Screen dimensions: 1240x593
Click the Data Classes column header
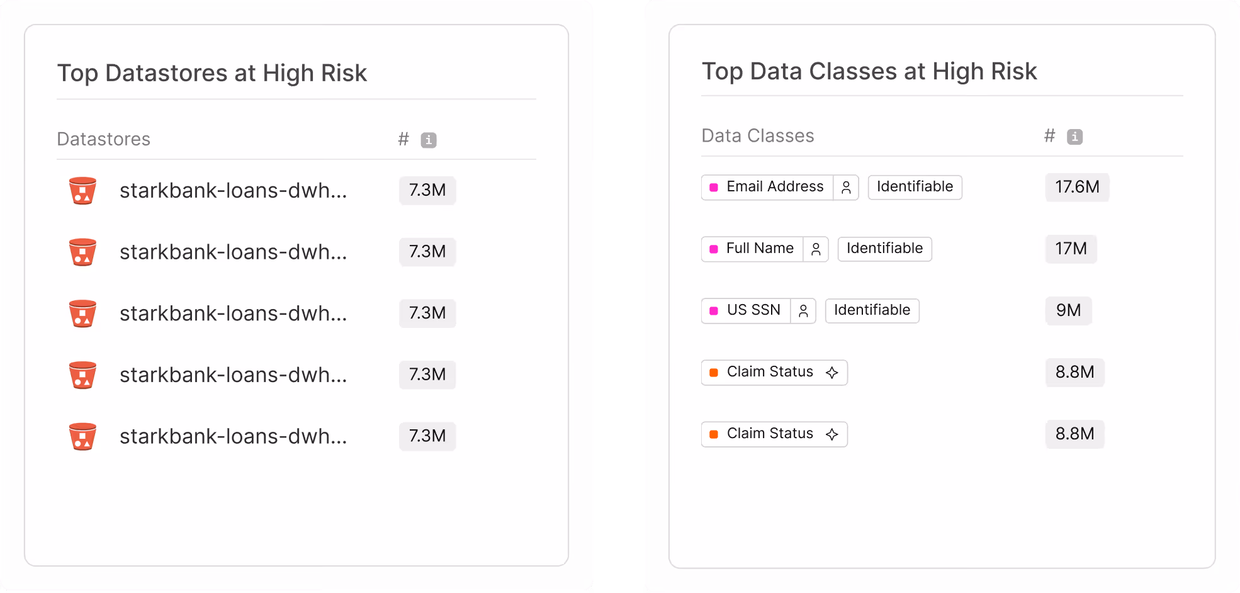tap(758, 136)
